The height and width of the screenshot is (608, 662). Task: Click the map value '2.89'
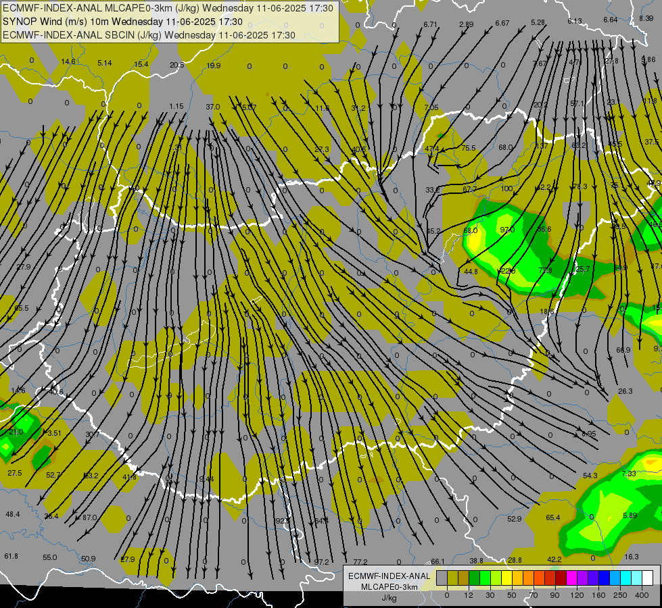click(x=467, y=24)
